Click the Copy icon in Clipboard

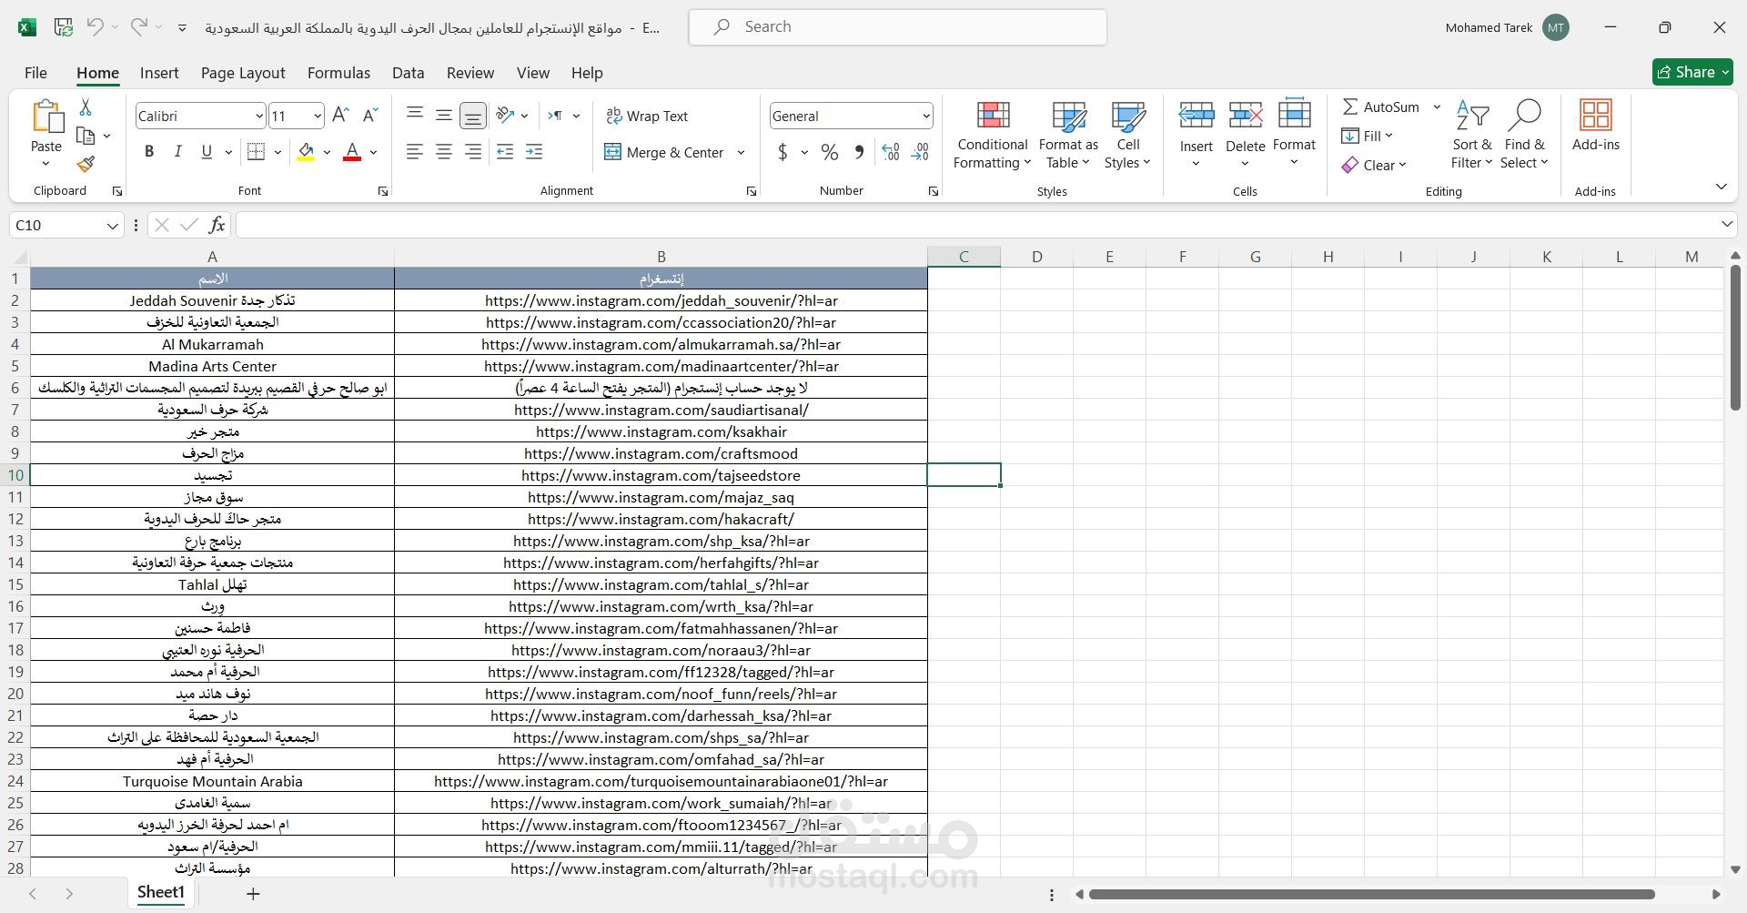click(x=86, y=136)
